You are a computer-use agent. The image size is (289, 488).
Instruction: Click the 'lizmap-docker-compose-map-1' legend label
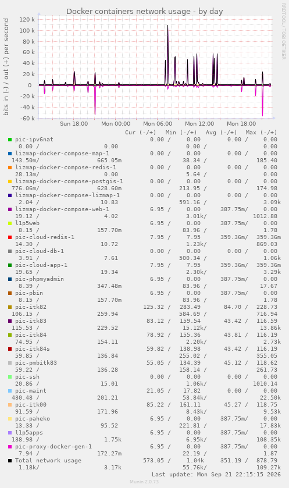pos(62,154)
